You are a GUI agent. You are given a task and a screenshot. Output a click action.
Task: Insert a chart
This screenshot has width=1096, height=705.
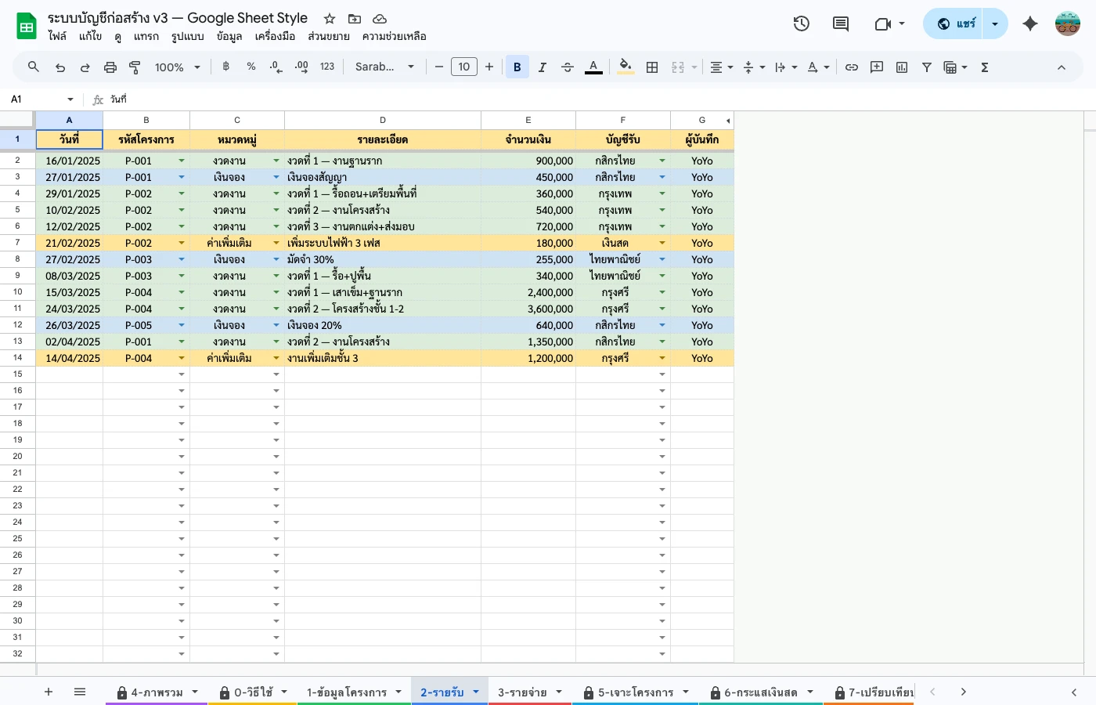pos(901,67)
